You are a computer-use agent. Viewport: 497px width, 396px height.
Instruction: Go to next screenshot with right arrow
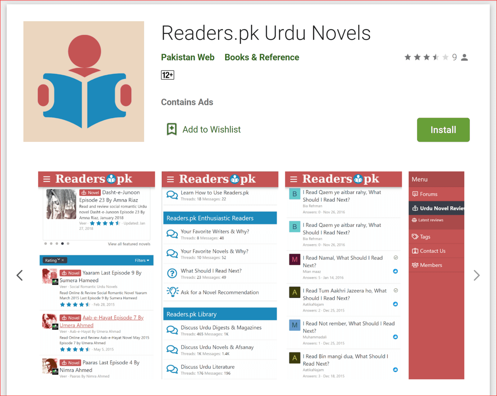[476, 275]
